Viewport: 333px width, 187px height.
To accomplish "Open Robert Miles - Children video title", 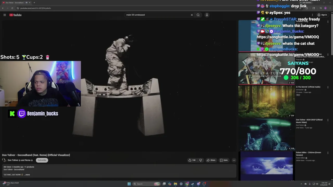I will (x=309, y=154).
